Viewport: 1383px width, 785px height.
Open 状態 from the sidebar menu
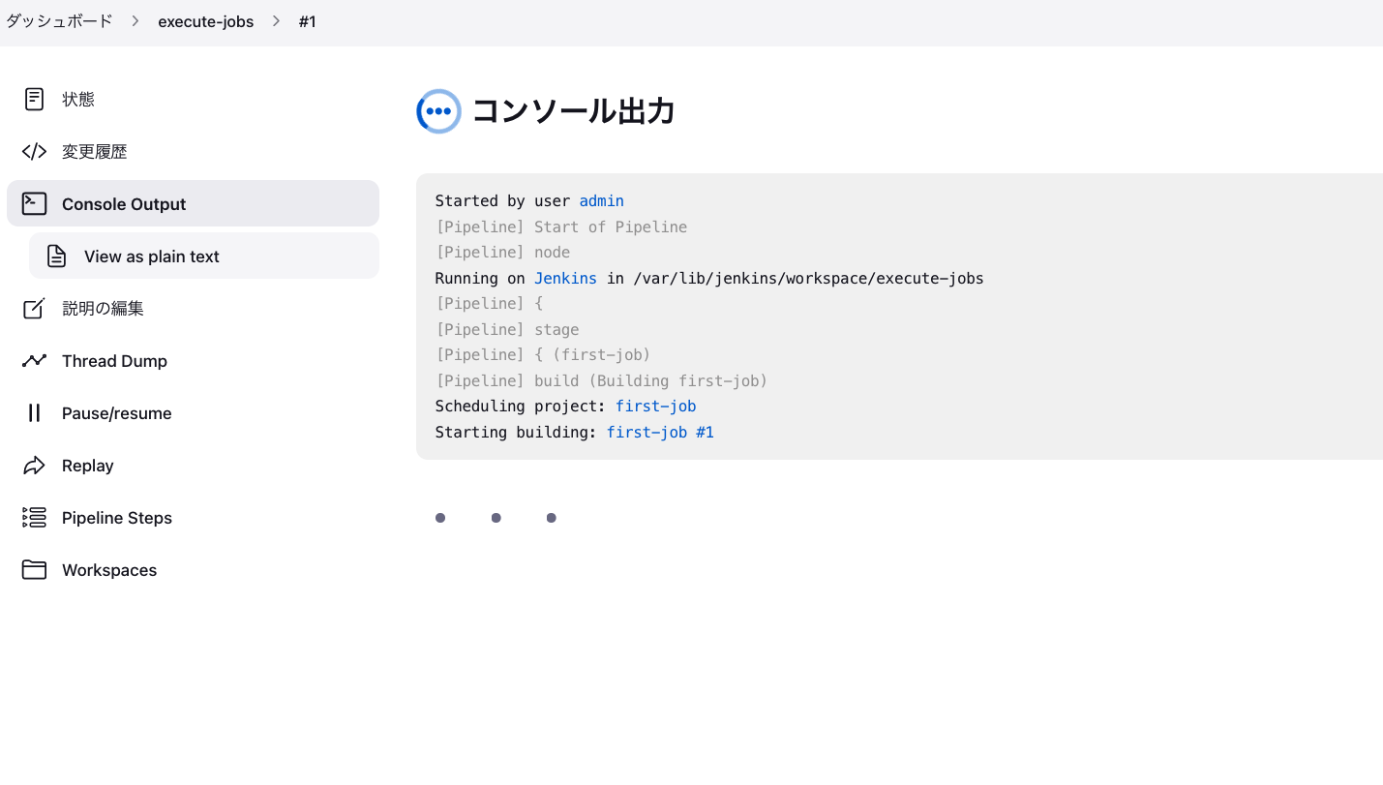coord(78,98)
